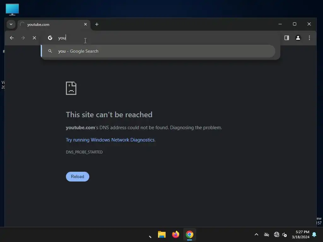The image size is (323, 242).
Task: Click the Google G icon in the address bar
Action: tap(50, 38)
